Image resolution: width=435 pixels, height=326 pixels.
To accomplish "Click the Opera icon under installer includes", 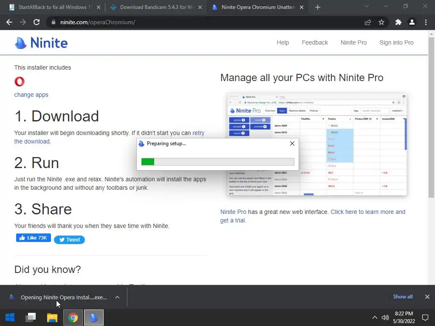I will coord(20,81).
